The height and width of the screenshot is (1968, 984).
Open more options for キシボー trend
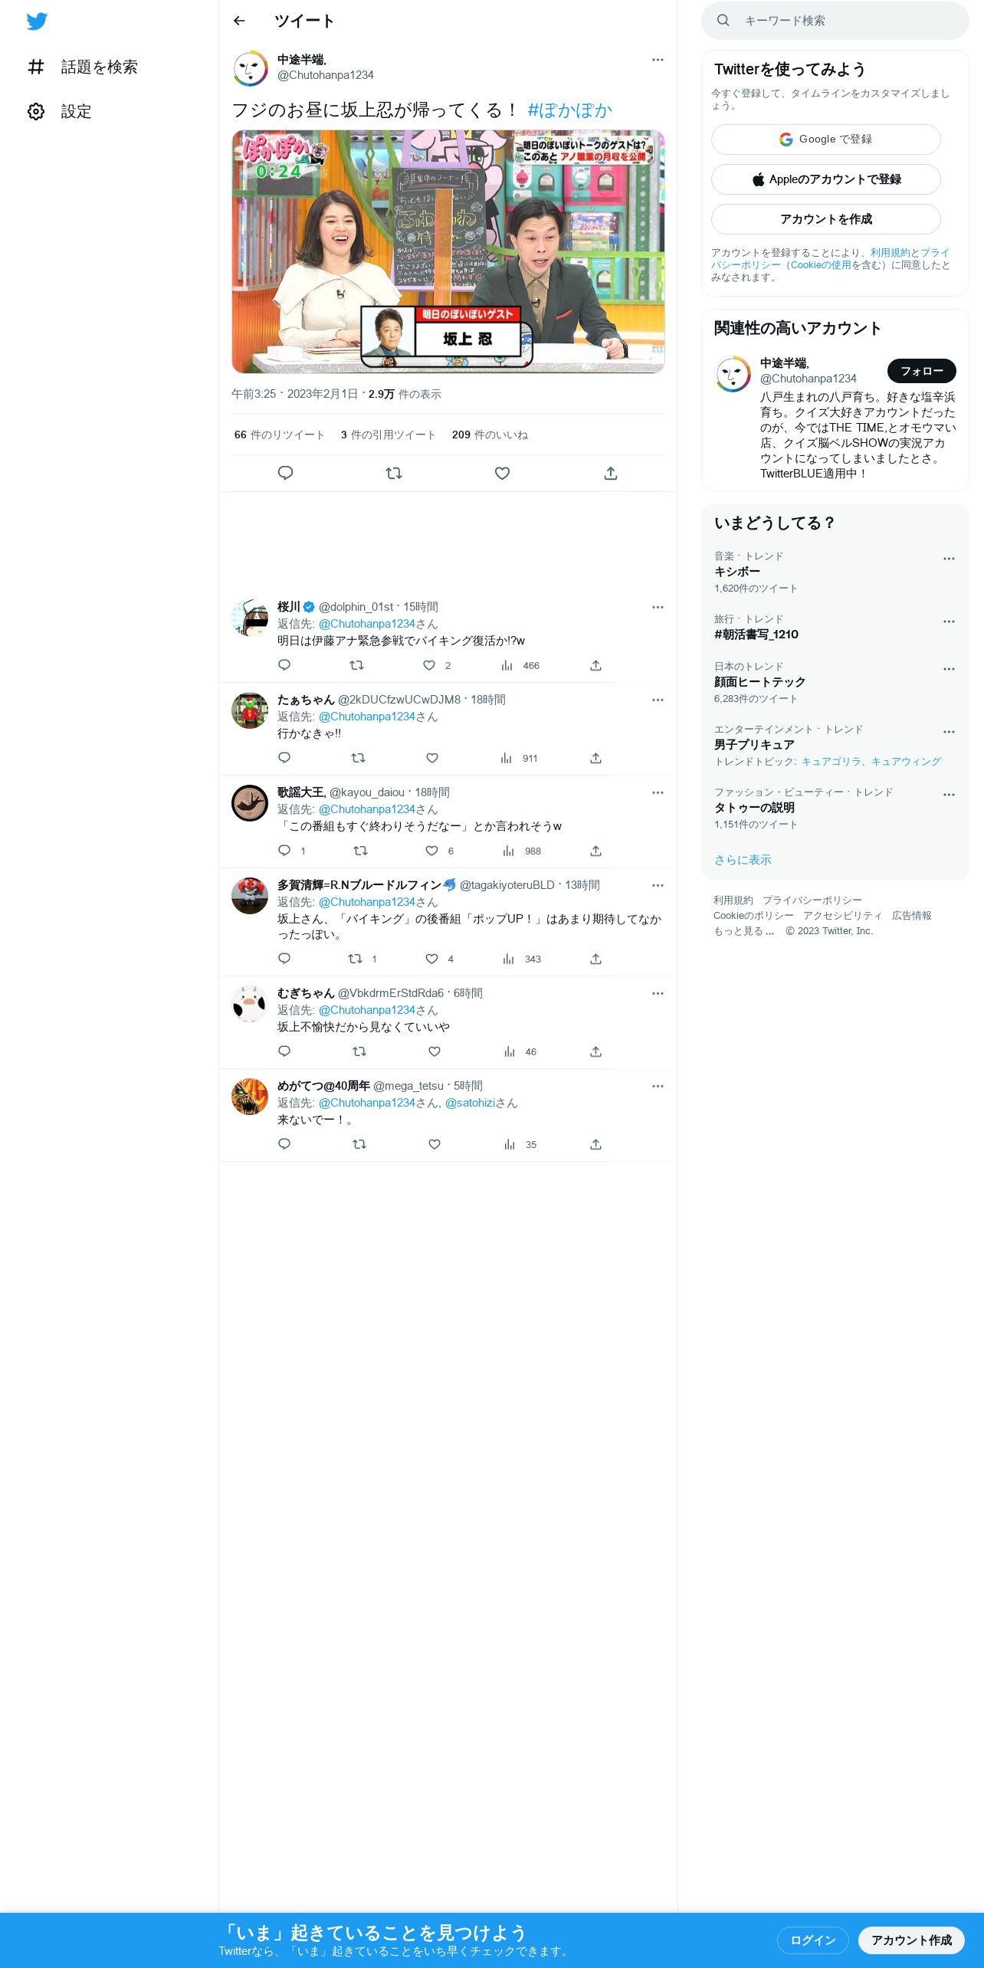949,559
